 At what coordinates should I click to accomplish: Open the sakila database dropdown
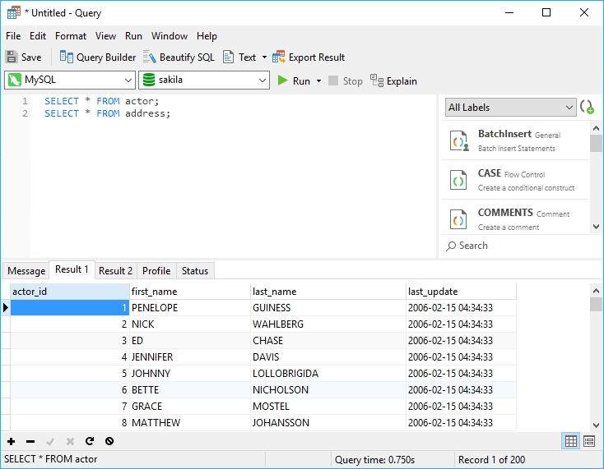[204, 80]
